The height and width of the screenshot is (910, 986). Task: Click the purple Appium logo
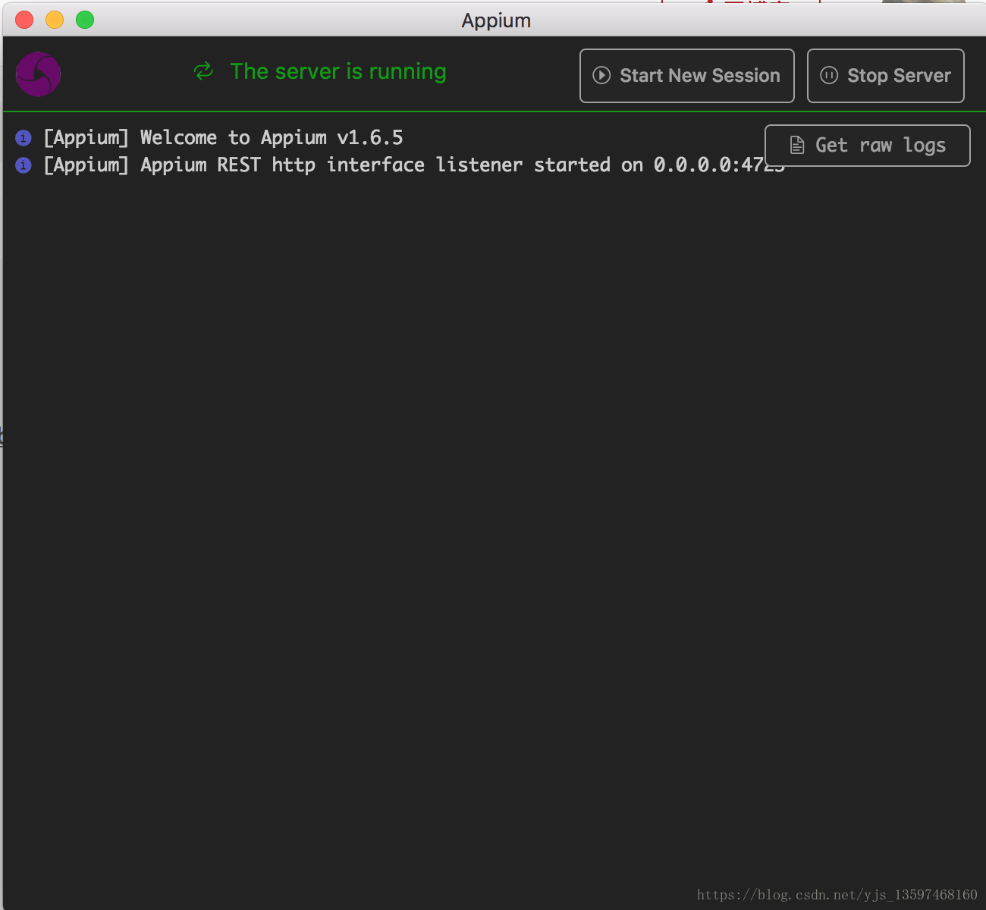pyautogui.click(x=38, y=74)
